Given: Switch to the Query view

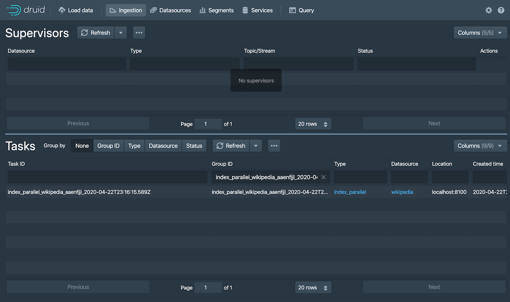Looking at the screenshot, I should 302,10.
